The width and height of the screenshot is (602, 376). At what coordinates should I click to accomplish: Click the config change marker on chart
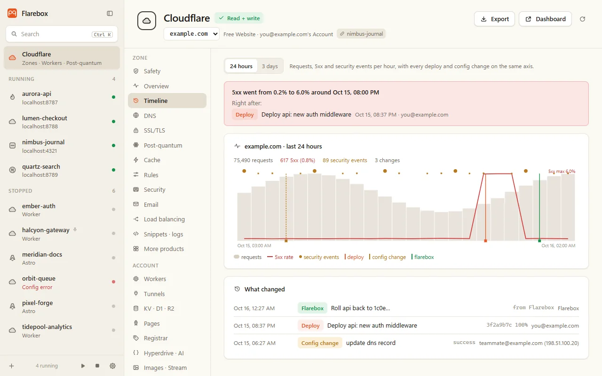tap(286, 241)
